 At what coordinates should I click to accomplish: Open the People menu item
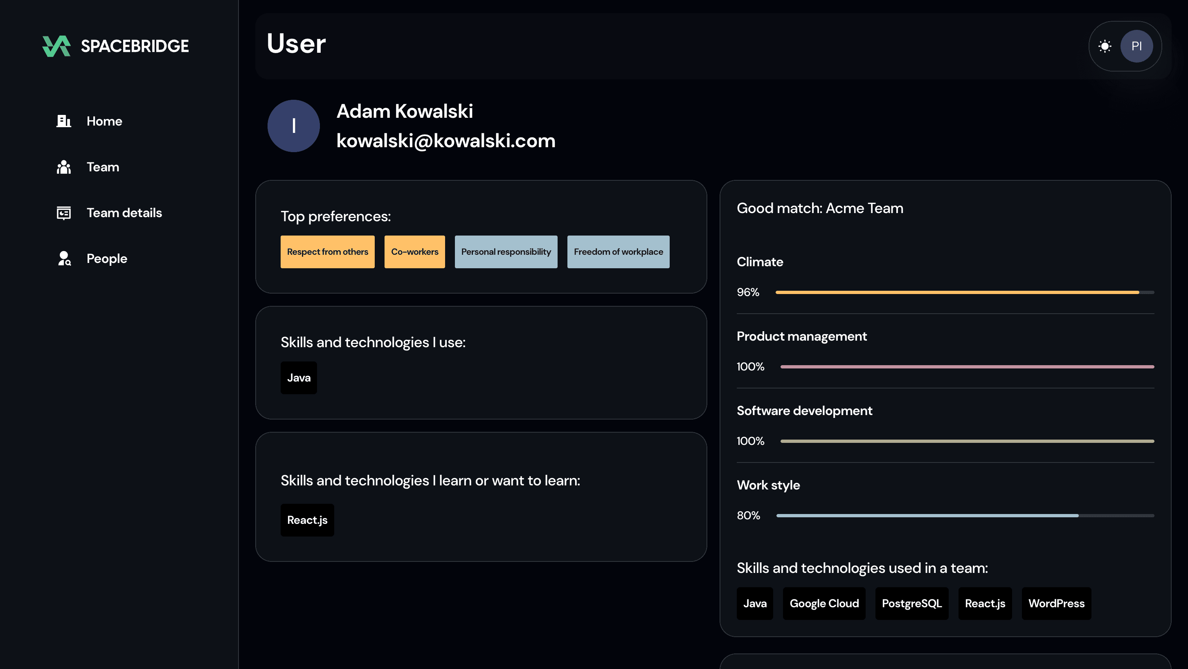pyautogui.click(x=106, y=259)
